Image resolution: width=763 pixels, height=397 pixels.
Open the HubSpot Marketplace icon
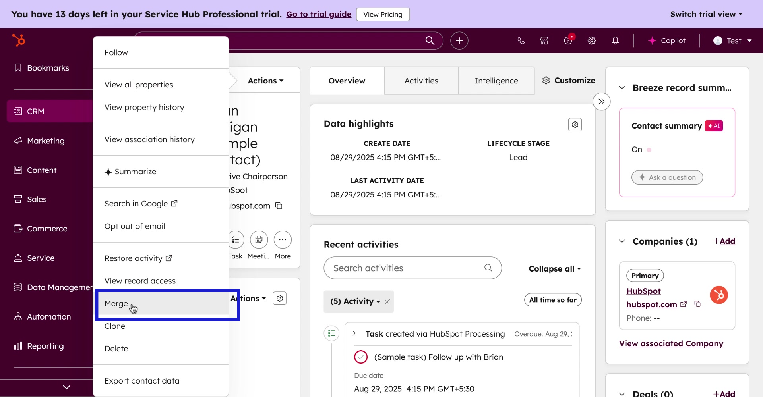[x=544, y=40]
